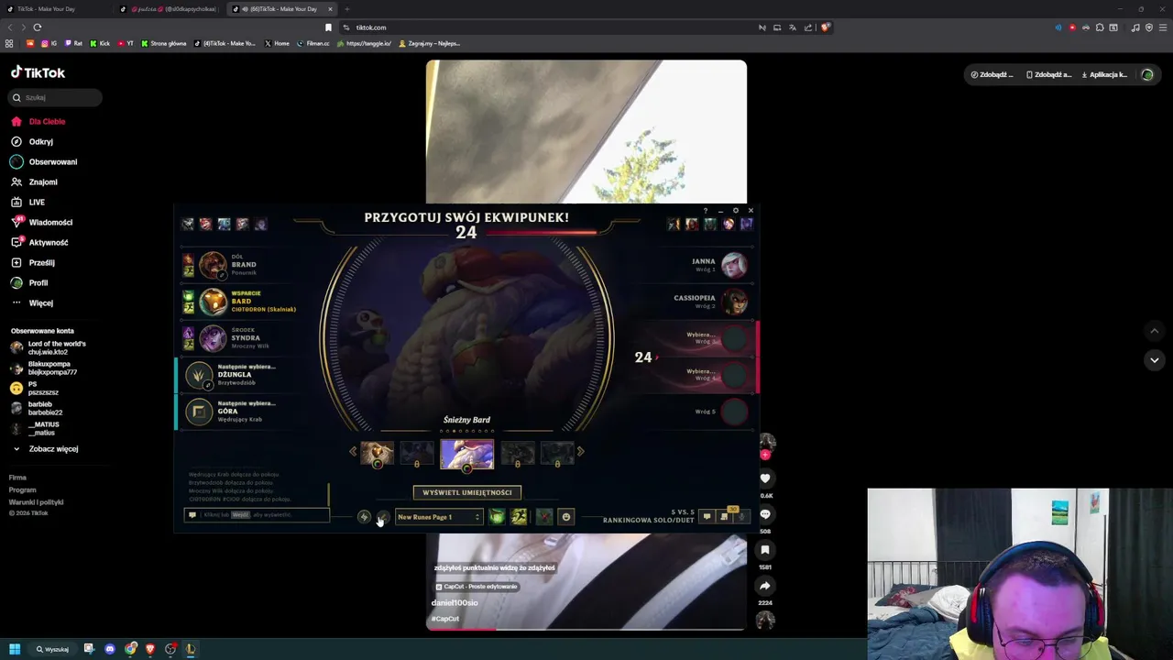Open Firma footer link in TikTok
The image size is (1173, 660).
[17, 478]
